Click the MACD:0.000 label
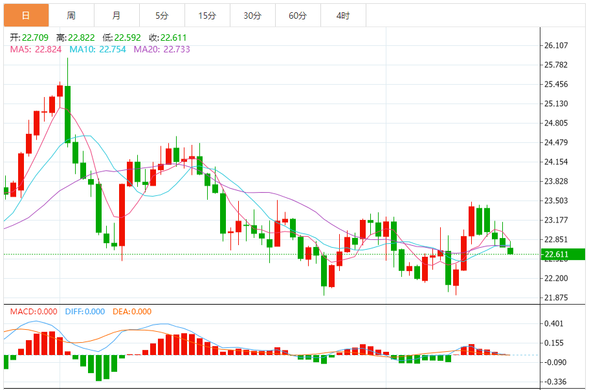The image size is (589, 390). pyautogui.click(x=34, y=312)
